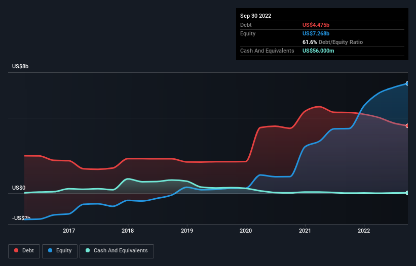Select the red Debt endpoint marker on chart
Viewport: 416px width, 266px height.
pyautogui.click(x=407, y=126)
